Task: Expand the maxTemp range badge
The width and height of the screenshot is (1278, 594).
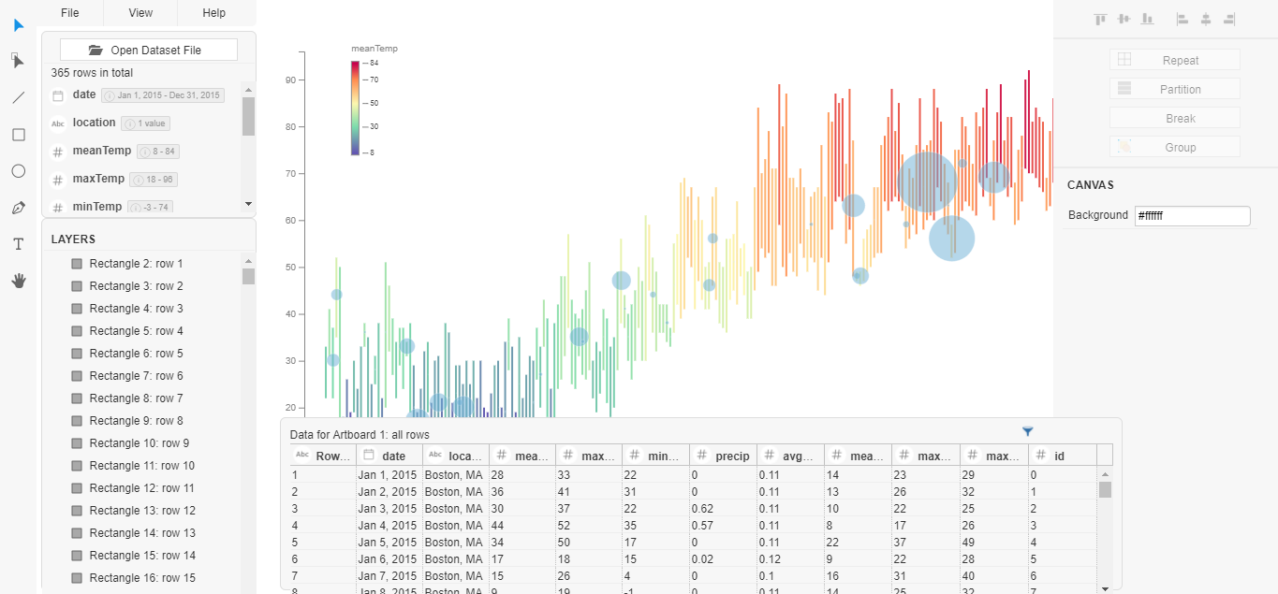Action: click(153, 179)
